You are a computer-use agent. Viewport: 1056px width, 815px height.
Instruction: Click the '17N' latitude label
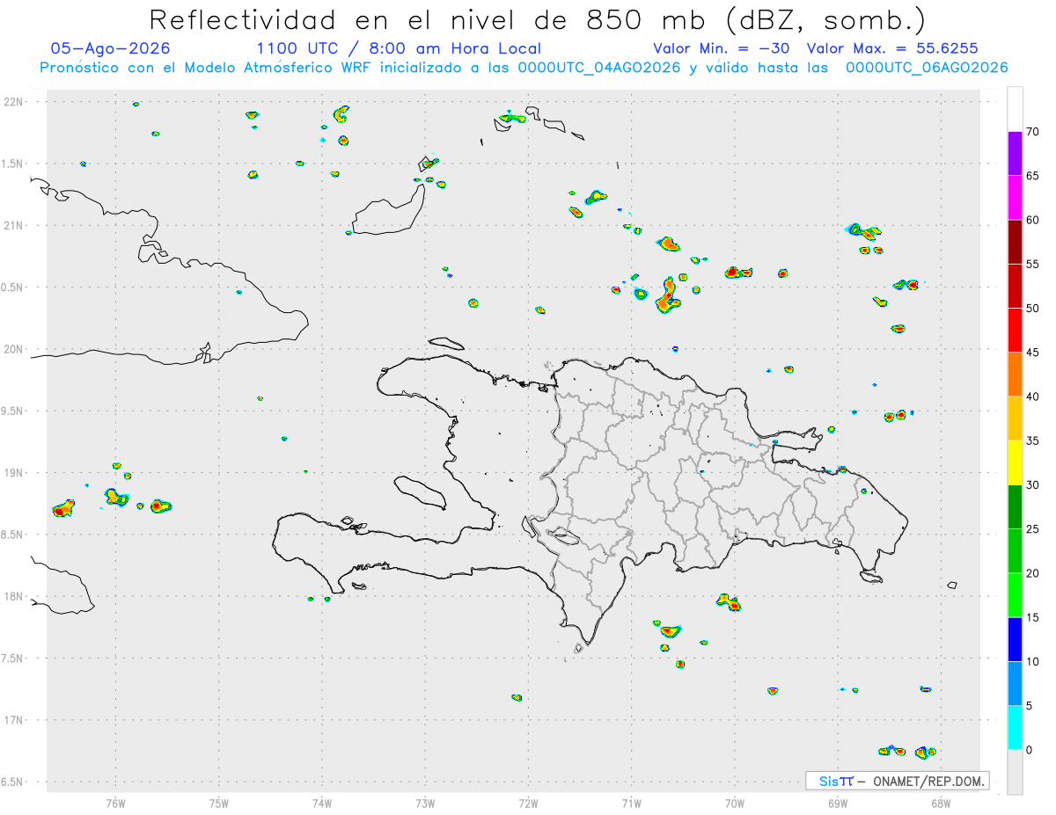click(14, 720)
